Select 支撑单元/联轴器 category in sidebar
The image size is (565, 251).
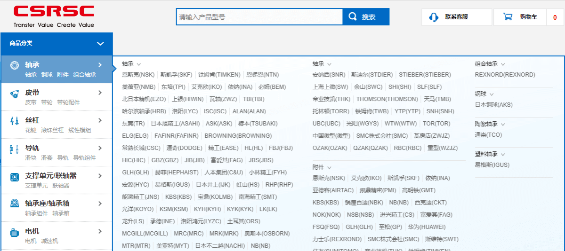click(51, 176)
